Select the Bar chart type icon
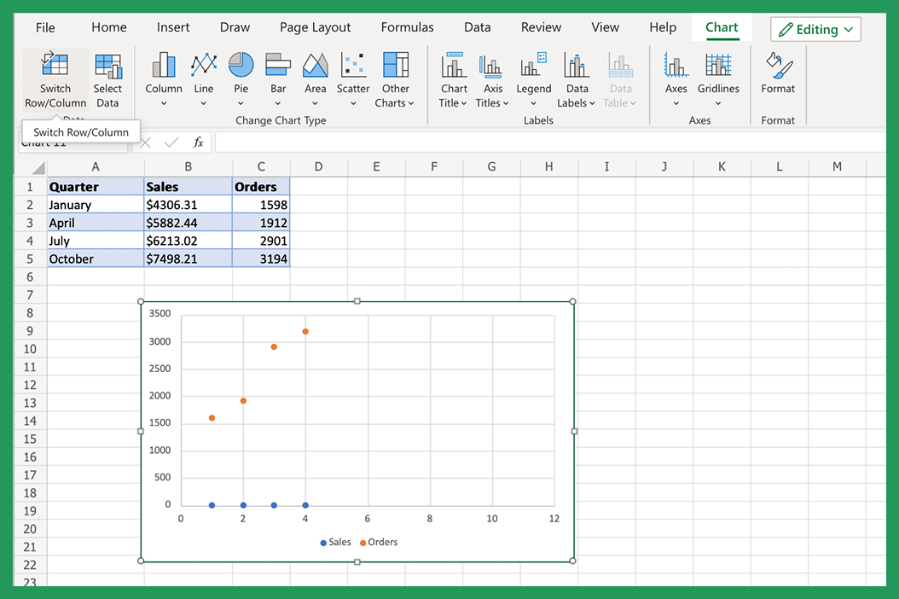 pyautogui.click(x=277, y=64)
